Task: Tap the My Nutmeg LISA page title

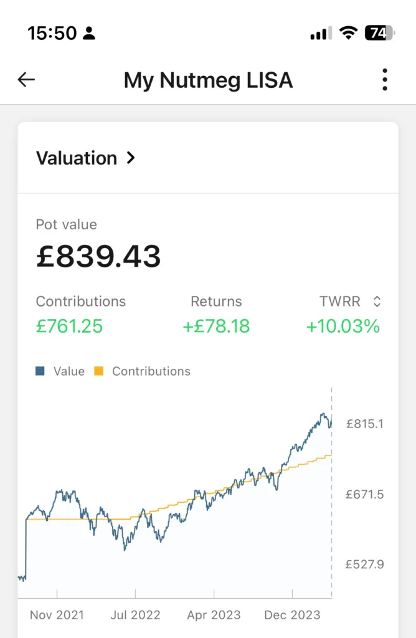Action: [x=208, y=80]
